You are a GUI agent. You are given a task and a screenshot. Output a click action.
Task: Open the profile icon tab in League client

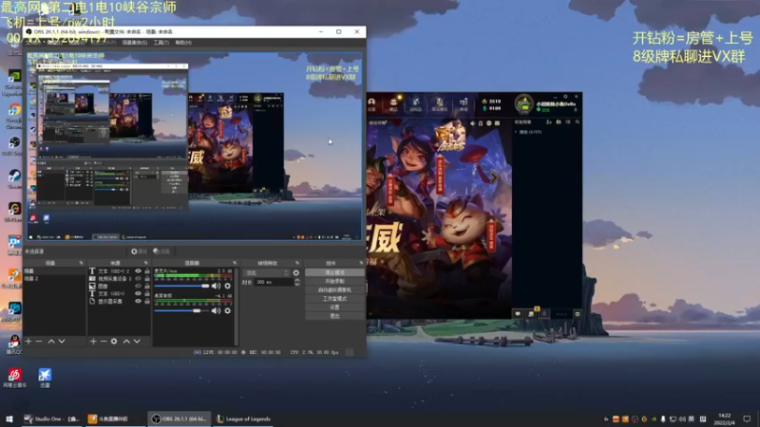(x=371, y=103)
